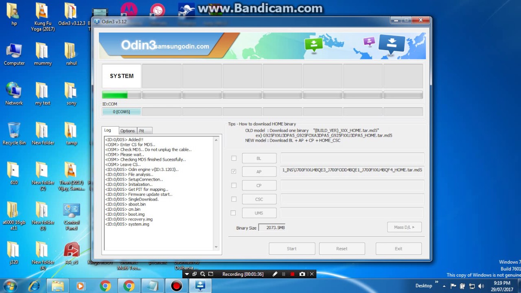
Task: Open the j320 folder
Action: [14, 254]
